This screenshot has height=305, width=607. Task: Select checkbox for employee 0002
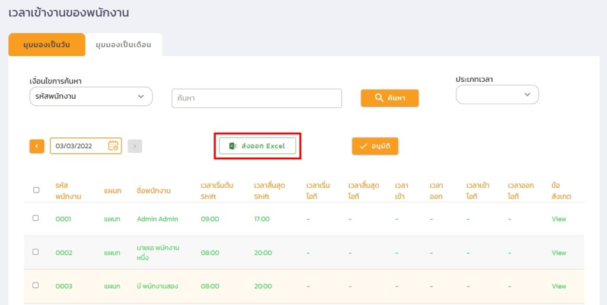(x=36, y=252)
